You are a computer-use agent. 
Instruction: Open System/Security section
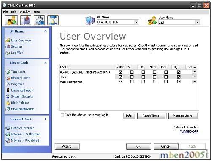19,96
